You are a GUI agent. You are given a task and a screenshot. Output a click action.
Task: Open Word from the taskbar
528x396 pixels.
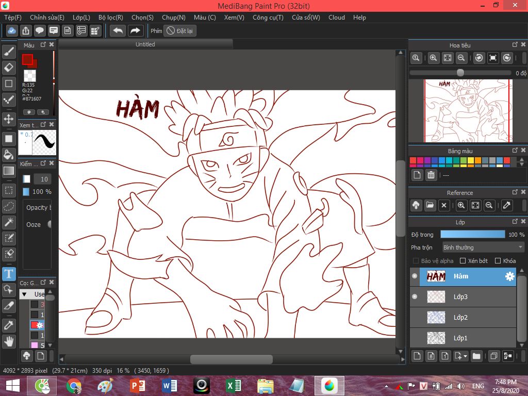[x=169, y=386]
